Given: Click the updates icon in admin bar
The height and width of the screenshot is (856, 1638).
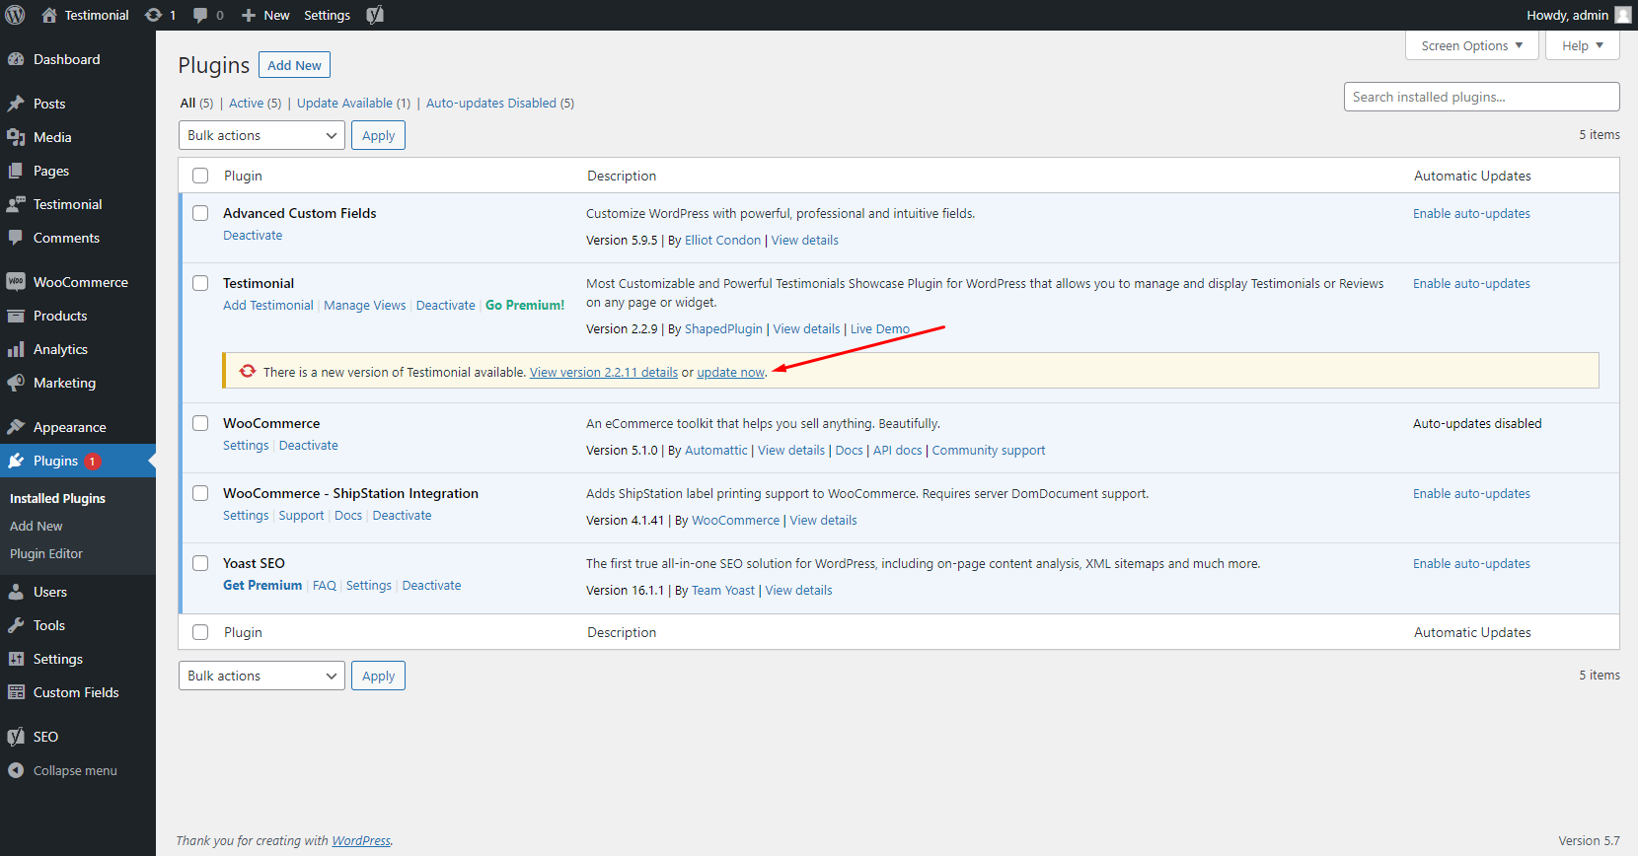Looking at the screenshot, I should [154, 15].
